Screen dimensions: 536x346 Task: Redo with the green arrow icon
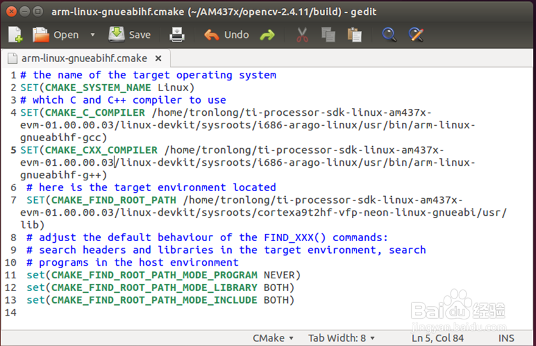(x=267, y=35)
